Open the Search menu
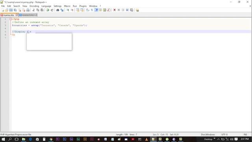This screenshot has height=142, width=252. [x=17, y=6]
